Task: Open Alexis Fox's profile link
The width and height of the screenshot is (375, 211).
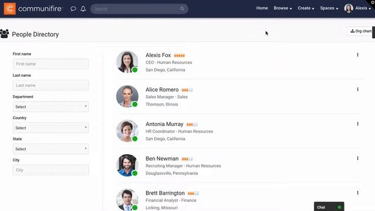Action: (158, 55)
